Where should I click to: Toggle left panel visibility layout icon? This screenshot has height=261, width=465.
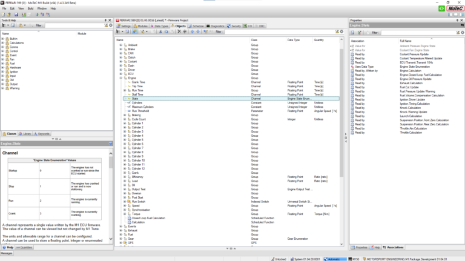450,15
